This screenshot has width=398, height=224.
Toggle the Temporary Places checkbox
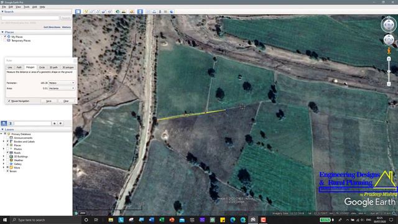(5, 40)
